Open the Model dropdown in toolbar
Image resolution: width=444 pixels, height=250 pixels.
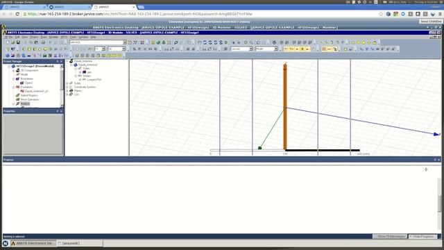[276, 49]
